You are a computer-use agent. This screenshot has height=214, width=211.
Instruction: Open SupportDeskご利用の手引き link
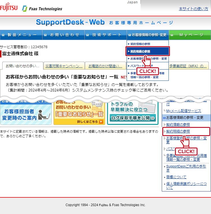186,168
